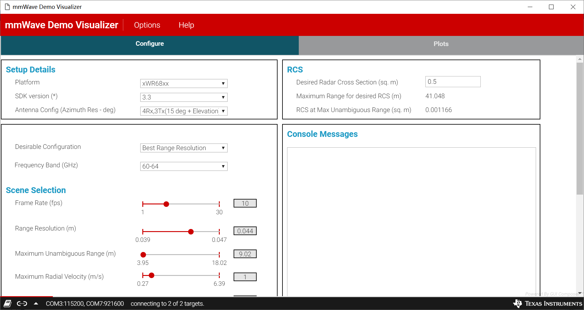Open the Frequency Band dropdown showing 60-64
The image size is (584, 310).
(184, 166)
